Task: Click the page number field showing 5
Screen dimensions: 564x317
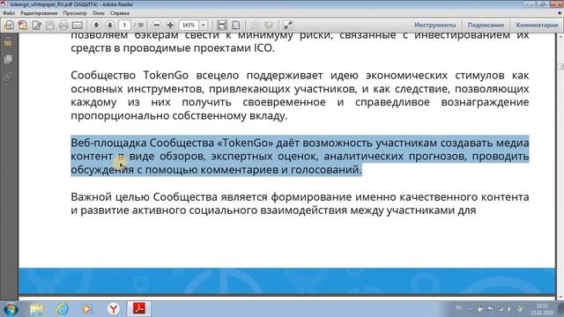Action: 124,25
